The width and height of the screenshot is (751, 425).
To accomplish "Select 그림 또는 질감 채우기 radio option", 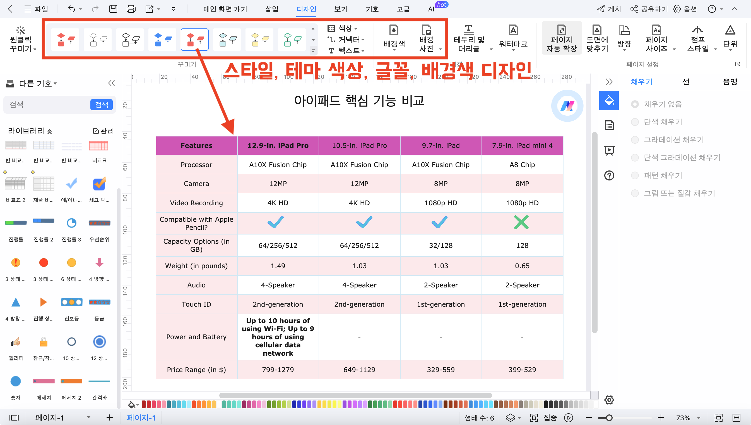I will tap(635, 193).
